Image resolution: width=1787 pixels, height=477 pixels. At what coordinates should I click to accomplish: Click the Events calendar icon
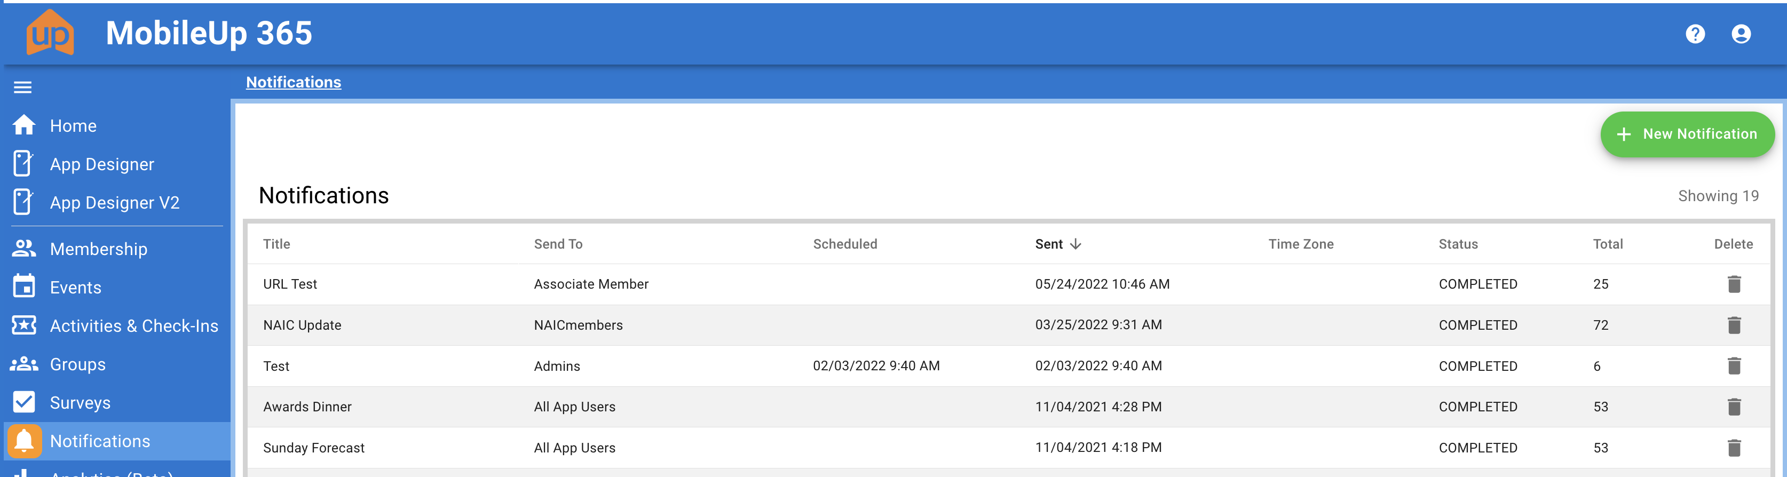24,285
